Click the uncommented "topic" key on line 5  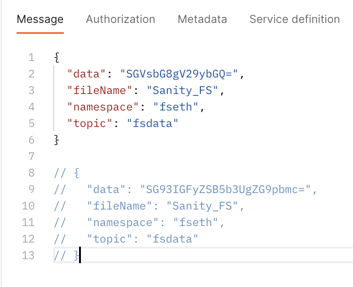(x=86, y=123)
